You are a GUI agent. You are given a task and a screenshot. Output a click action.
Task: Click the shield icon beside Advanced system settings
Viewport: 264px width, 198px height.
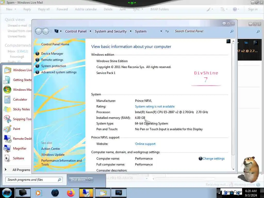37,72
